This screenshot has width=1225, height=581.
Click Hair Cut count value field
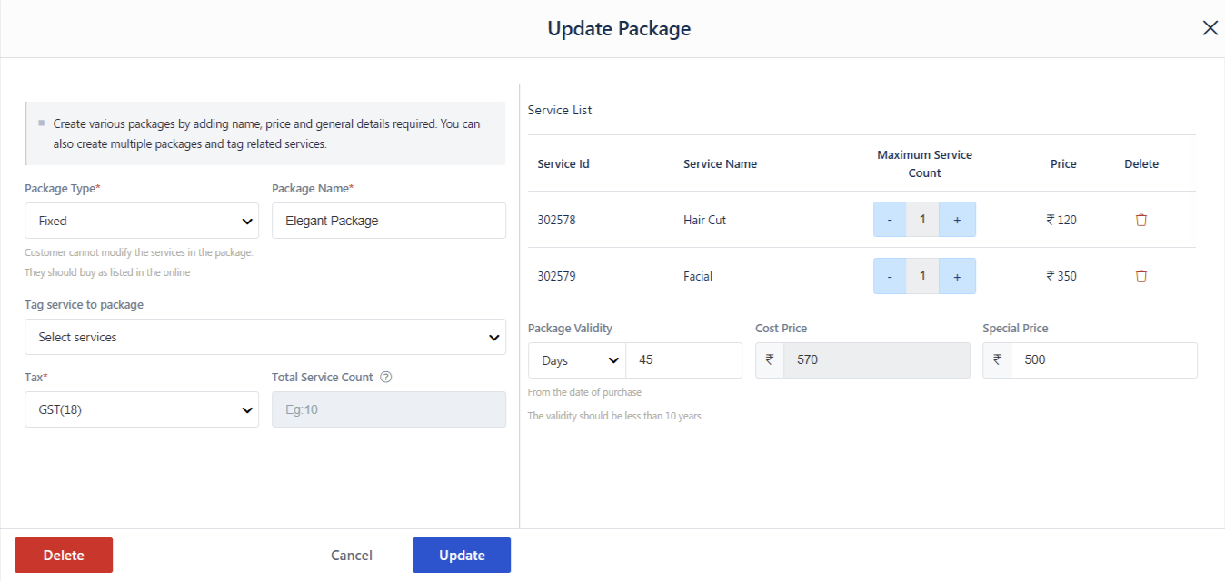coord(922,220)
